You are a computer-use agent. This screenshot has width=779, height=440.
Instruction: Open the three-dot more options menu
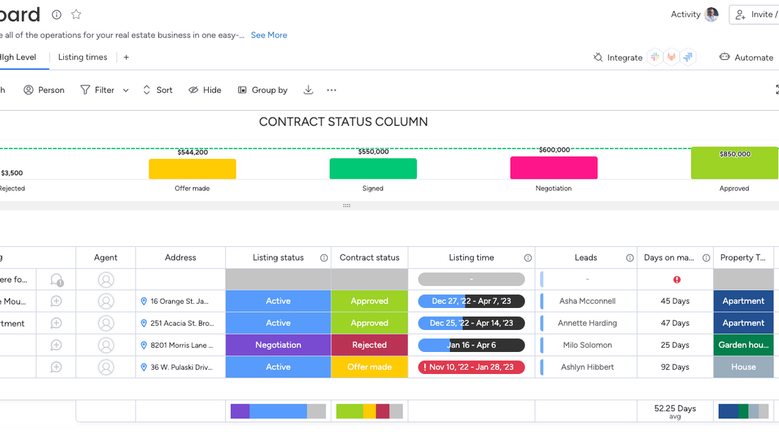tap(332, 90)
